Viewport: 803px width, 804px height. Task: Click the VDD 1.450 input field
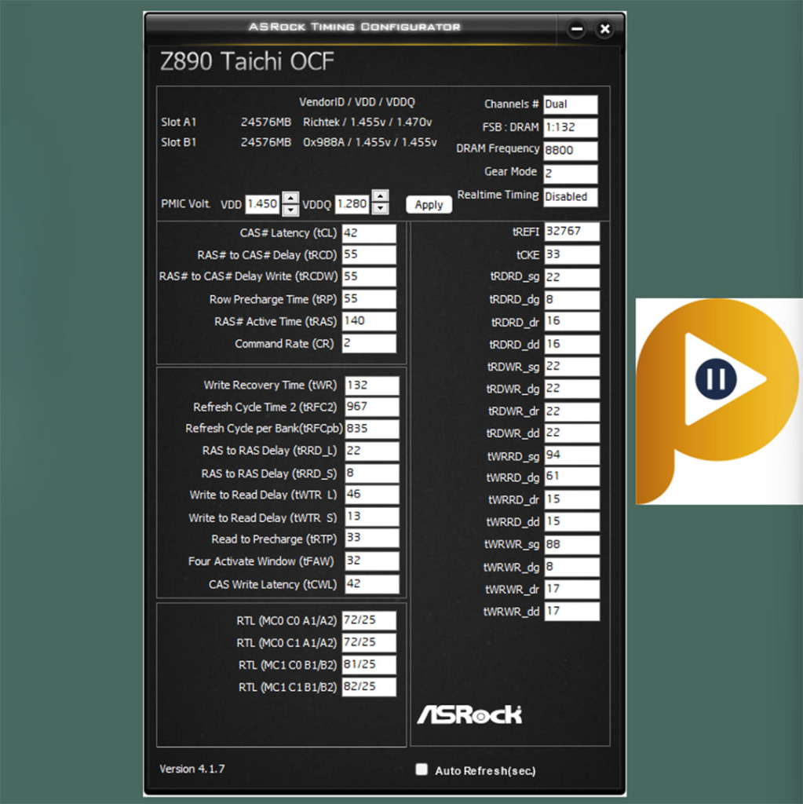tap(262, 203)
